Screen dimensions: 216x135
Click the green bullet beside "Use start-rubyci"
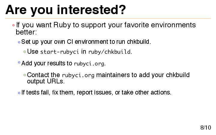coord(25,52)
